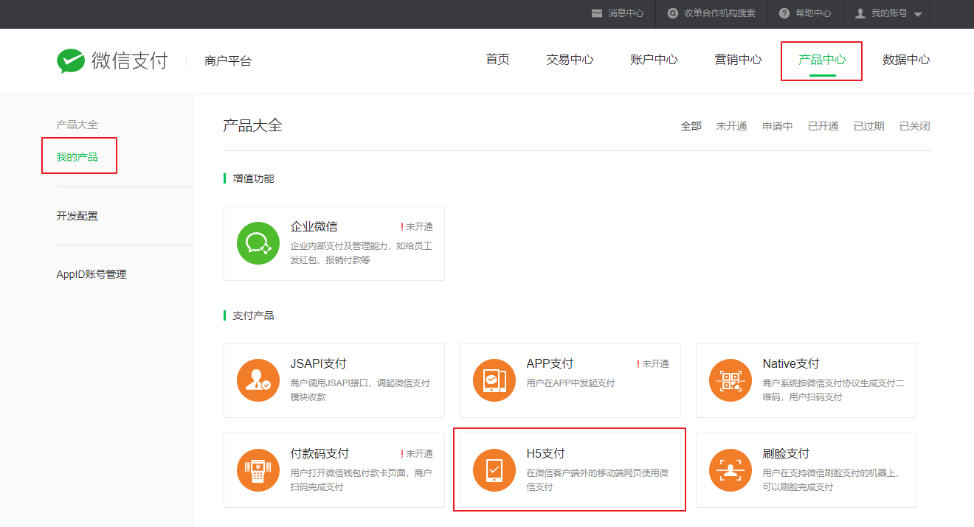The width and height of the screenshot is (974, 527).
Task: Click the 商户平台 label beside logo
Action: 228,60
